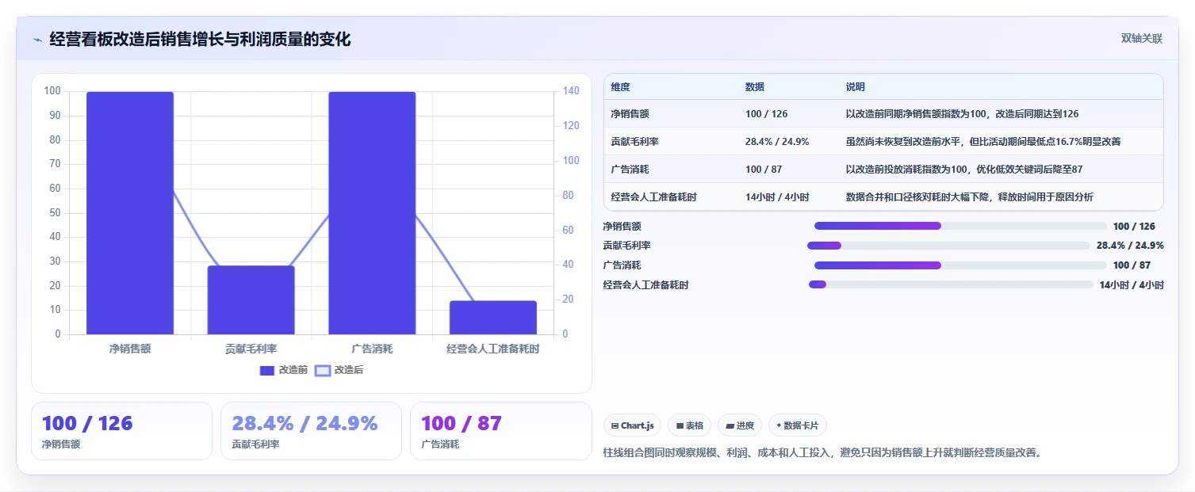Viewport: 1195px width, 492px height.
Task: Click the title 经营看板改造后销售增长与利润质量的变化
Action: [200, 40]
